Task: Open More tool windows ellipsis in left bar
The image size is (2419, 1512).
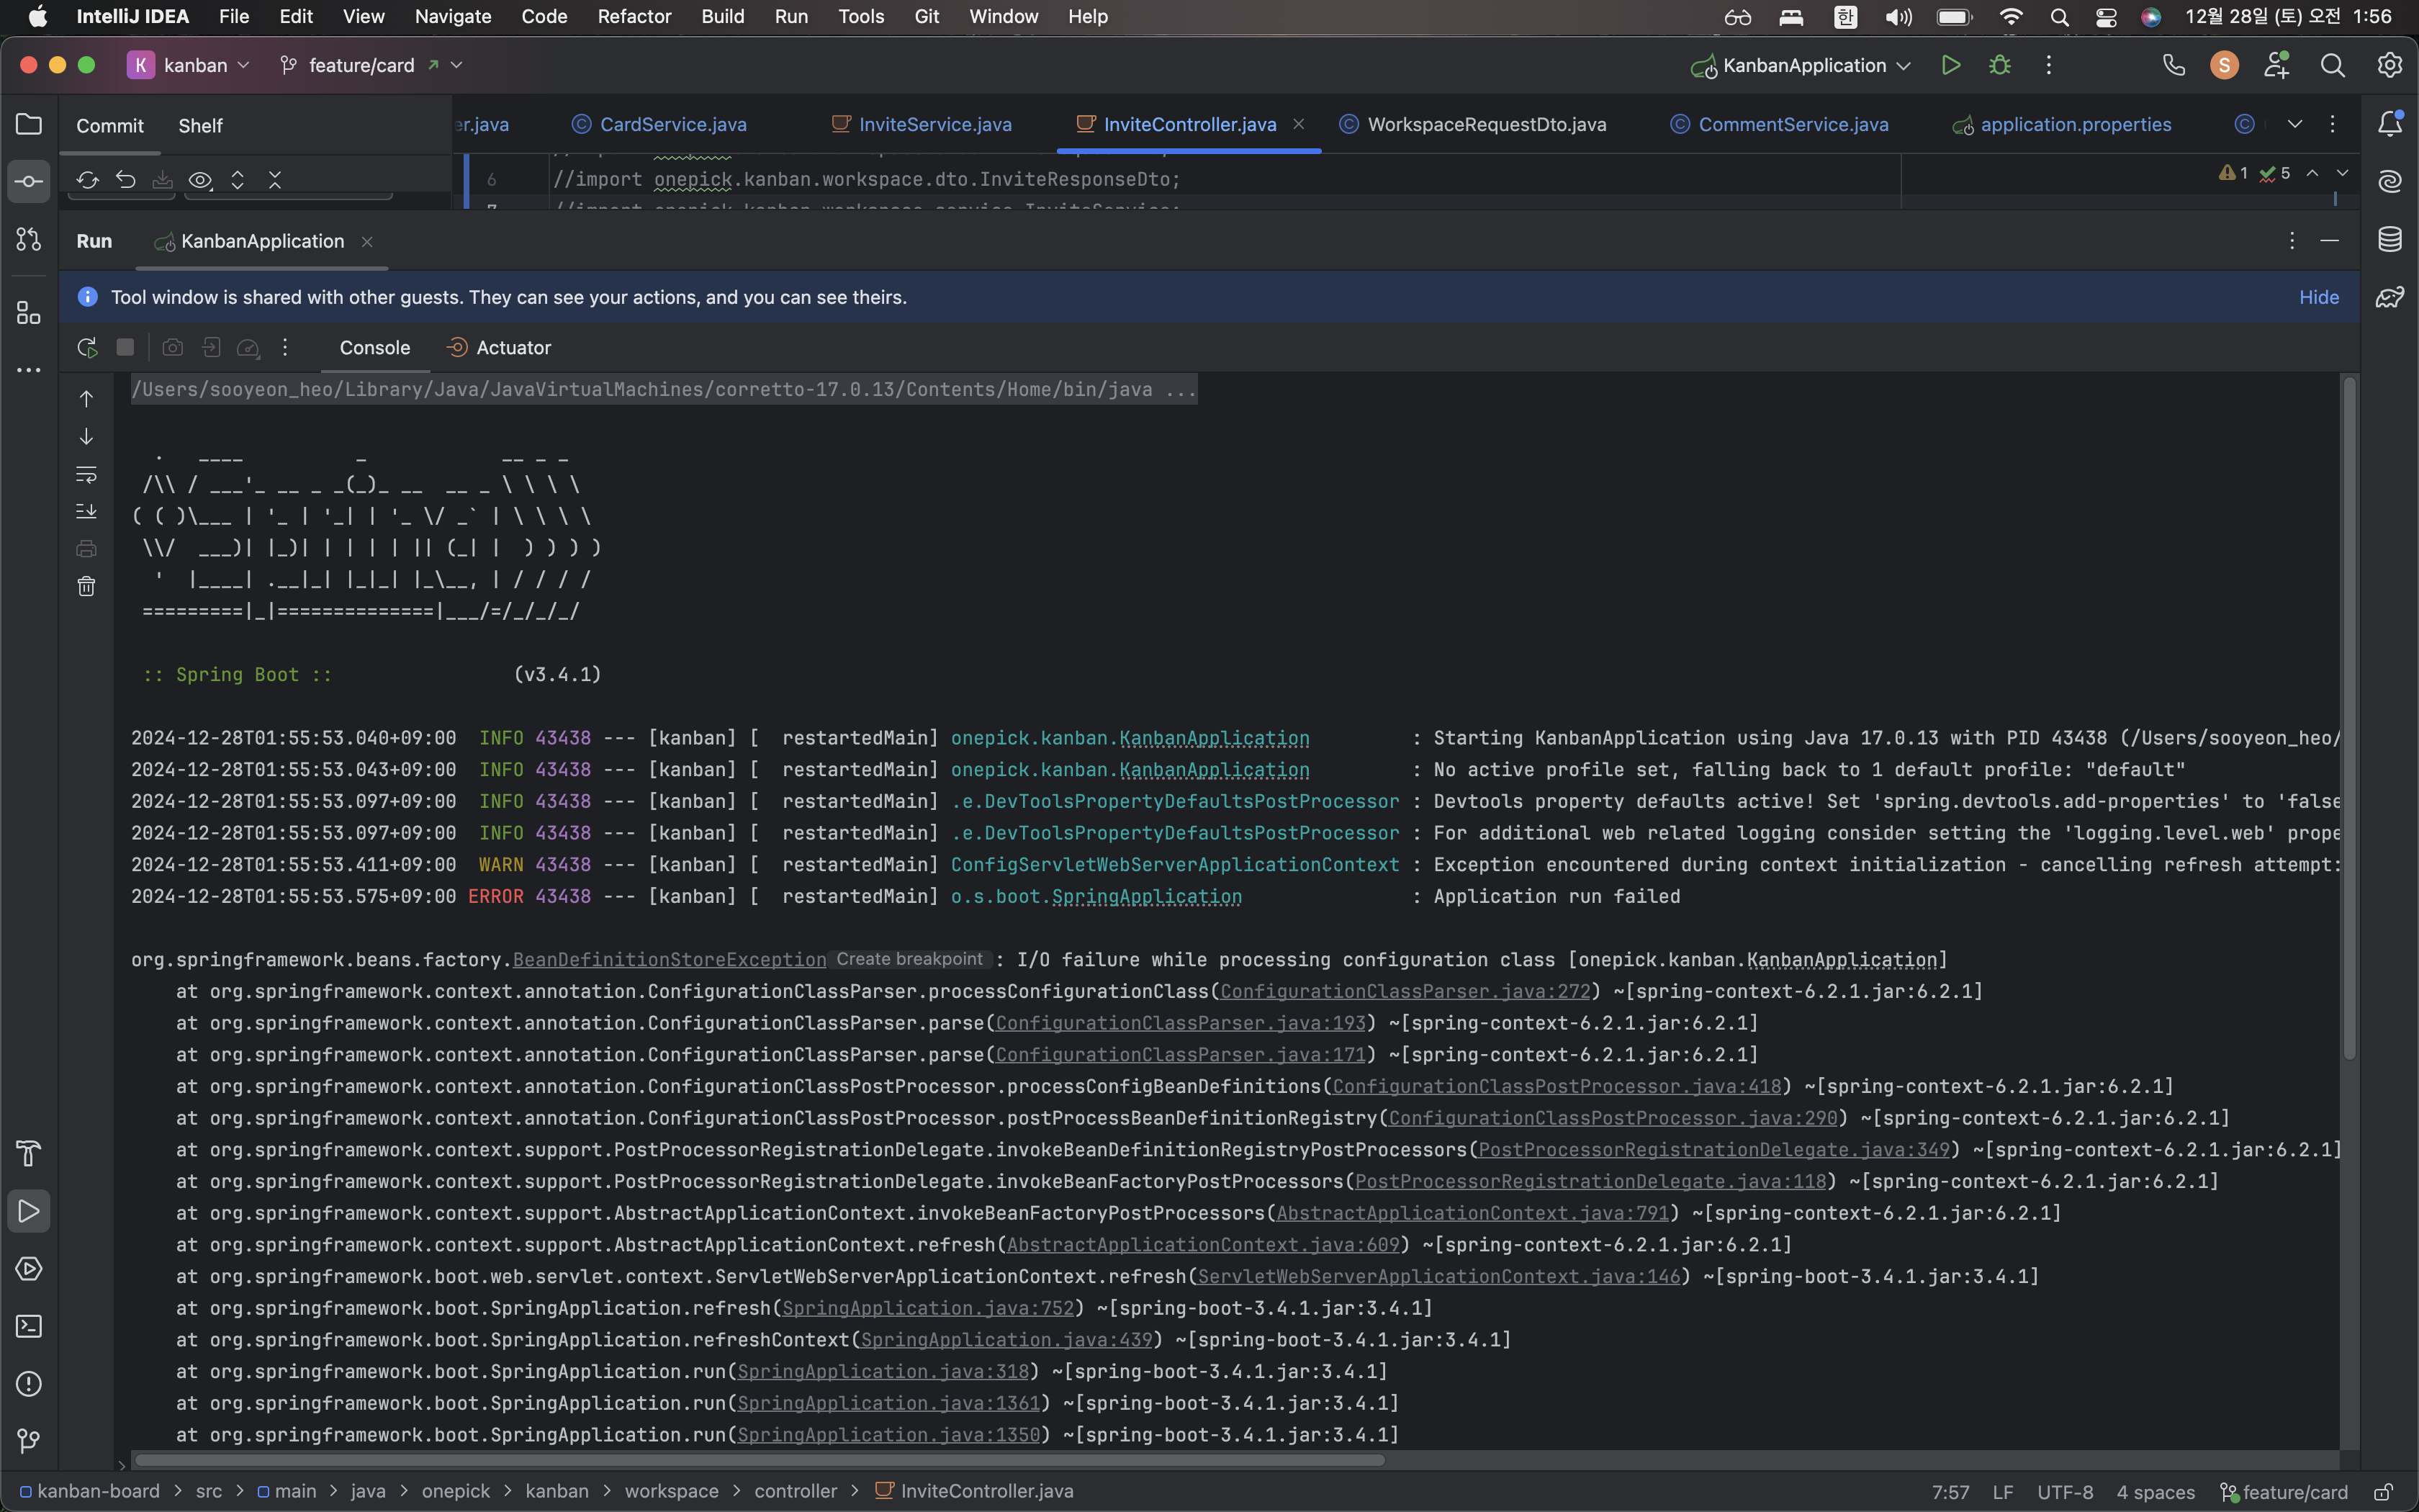Action: pyautogui.click(x=29, y=371)
